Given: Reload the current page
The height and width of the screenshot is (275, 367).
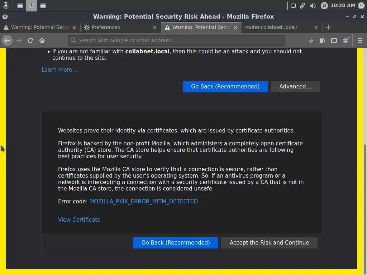Looking at the screenshot, I should [x=30, y=40].
